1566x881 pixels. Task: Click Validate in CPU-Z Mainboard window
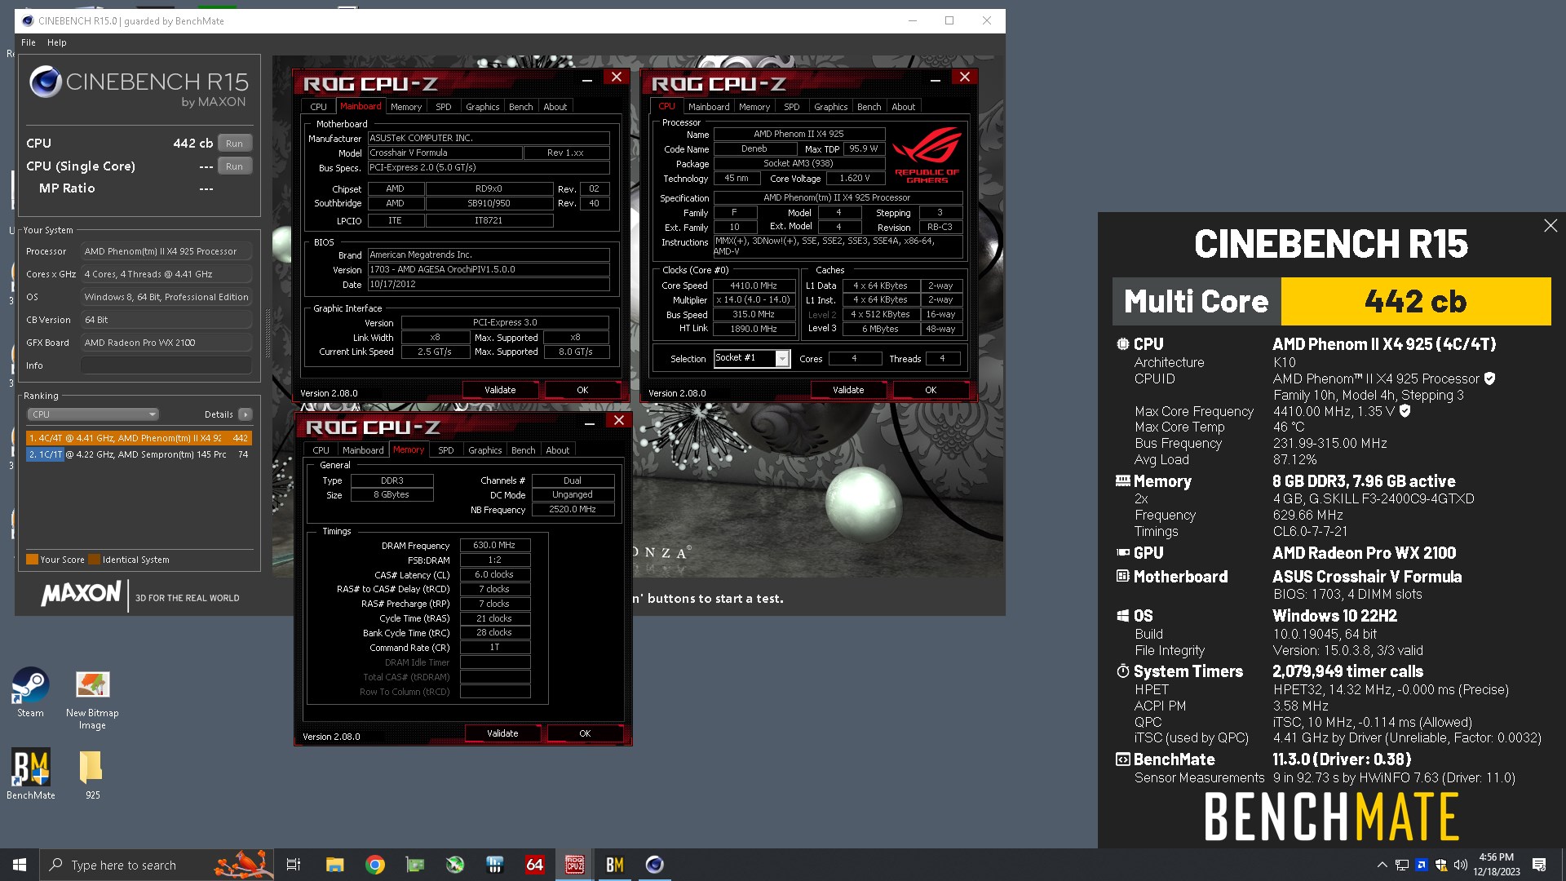point(500,390)
